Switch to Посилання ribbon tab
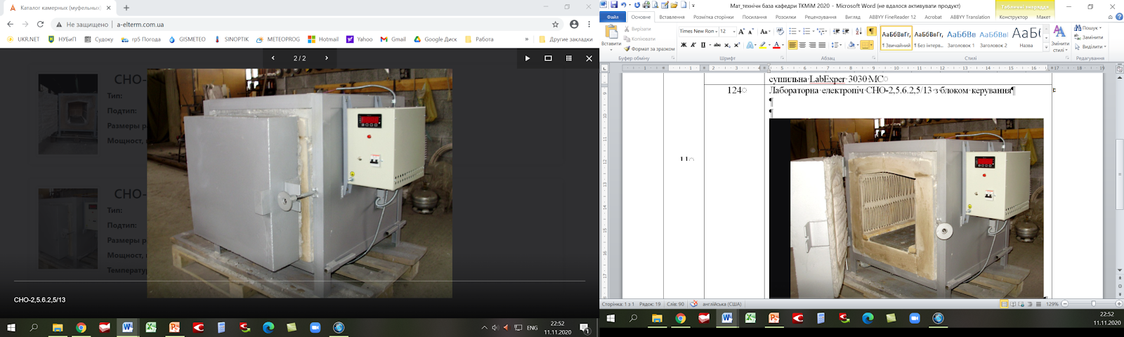This screenshot has width=1124, height=337. tap(754, 17)
